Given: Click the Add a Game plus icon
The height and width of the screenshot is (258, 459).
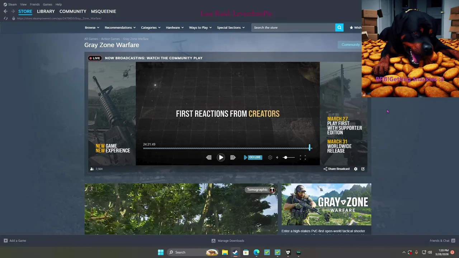Looking at the screenshot, I should [5, 241].
